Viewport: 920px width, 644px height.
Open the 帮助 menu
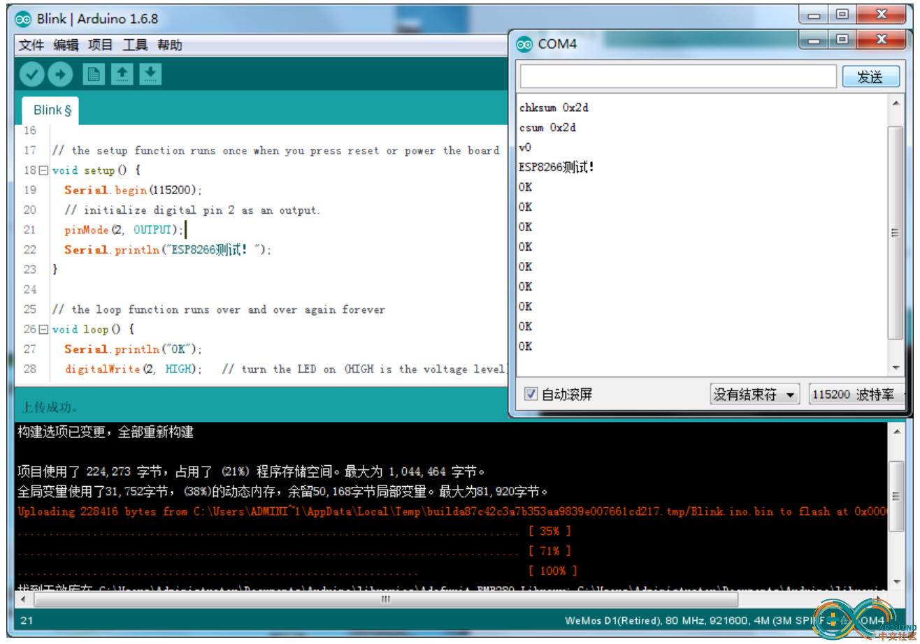click(x=170, y=45)
